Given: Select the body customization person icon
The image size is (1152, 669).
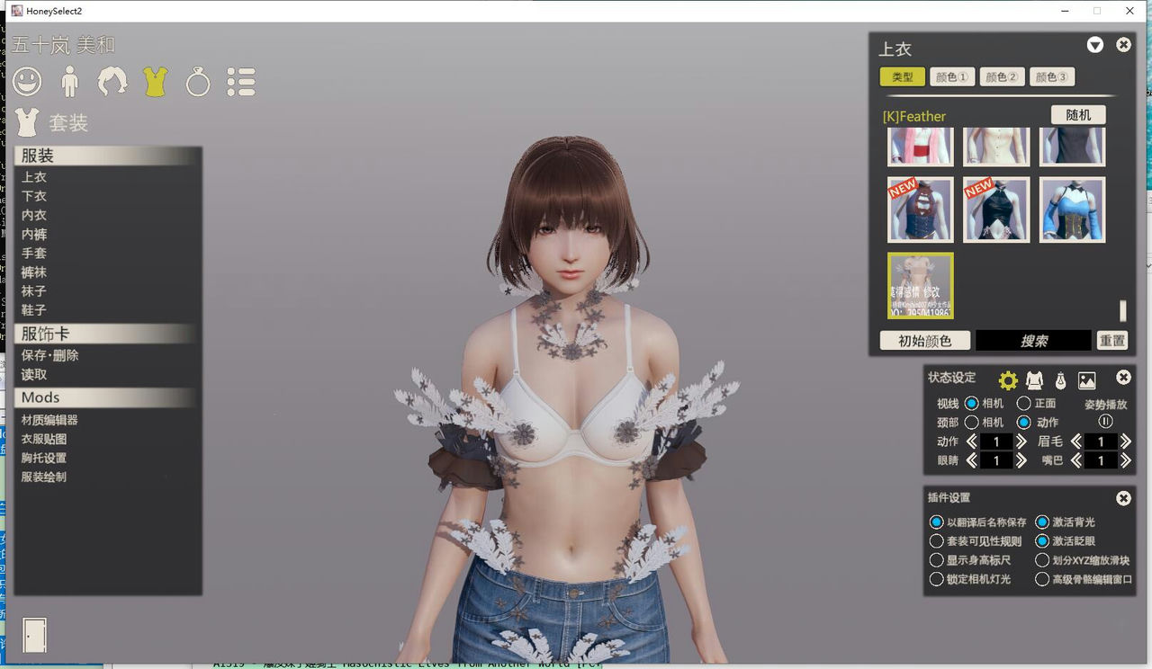Looking at the screenshot, I should (70, 81).
